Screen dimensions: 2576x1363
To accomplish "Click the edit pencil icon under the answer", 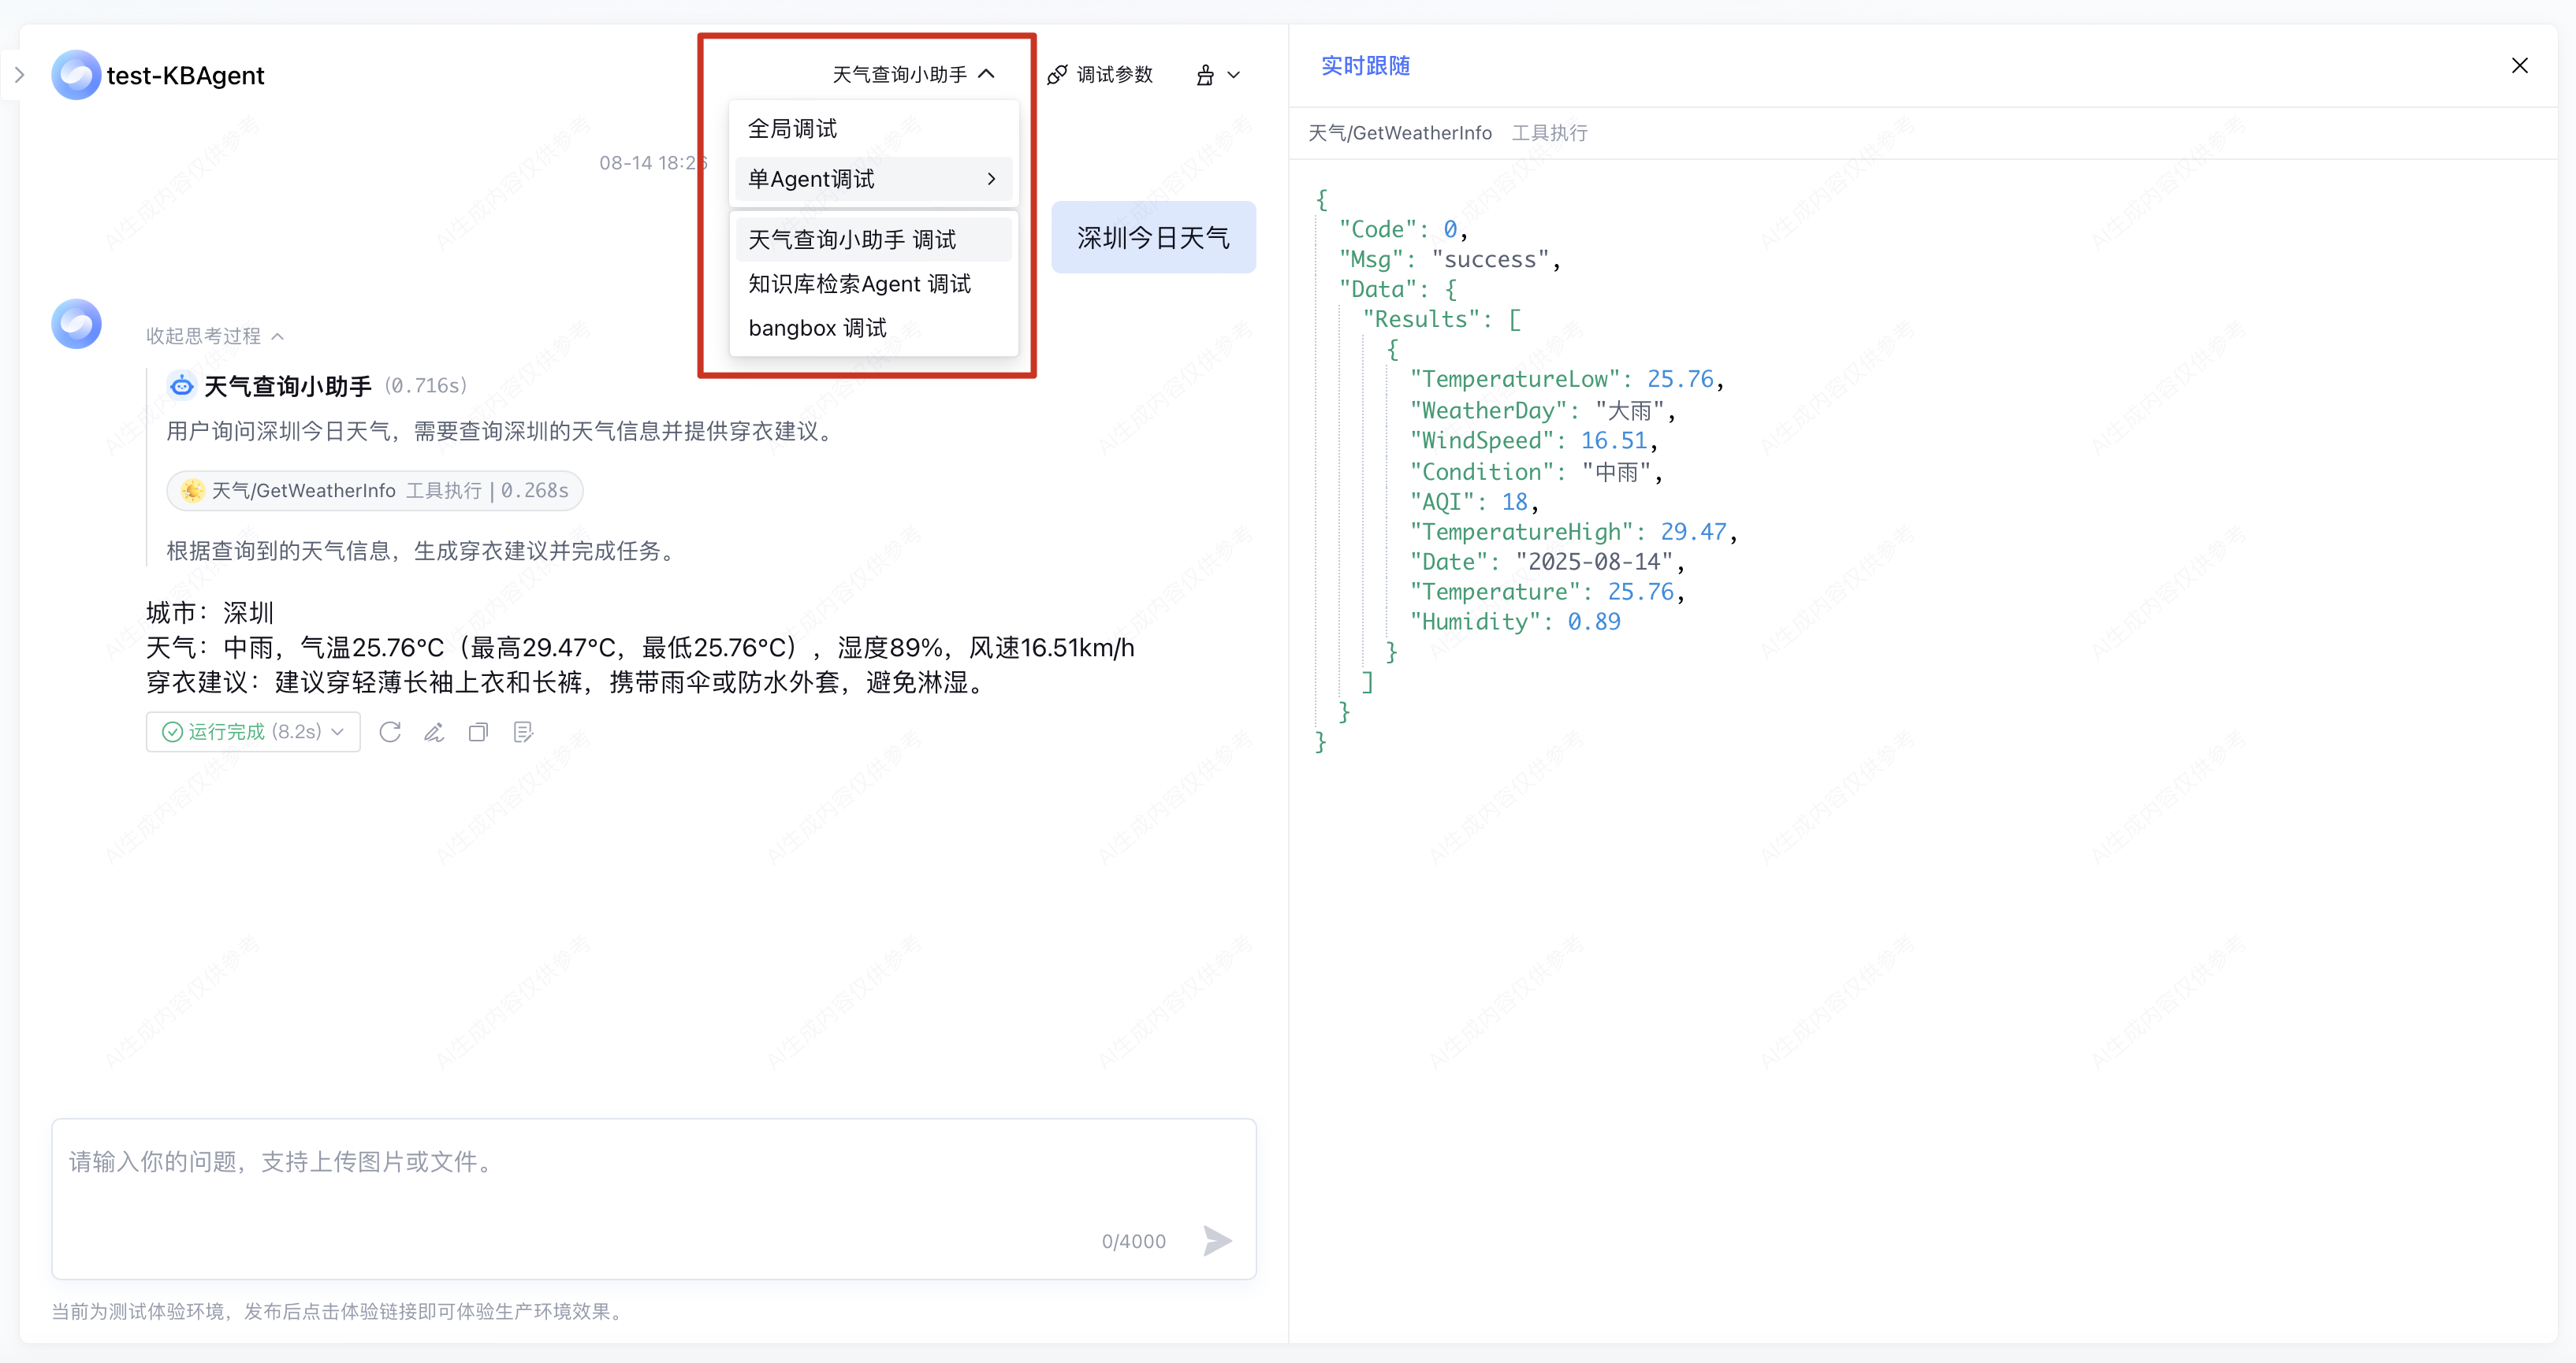I will point(434,733).
